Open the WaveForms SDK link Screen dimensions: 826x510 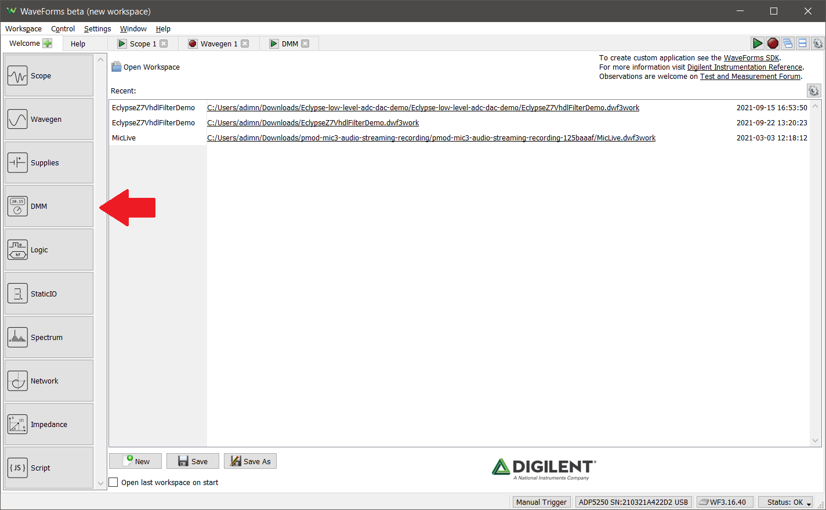(751, 57)
